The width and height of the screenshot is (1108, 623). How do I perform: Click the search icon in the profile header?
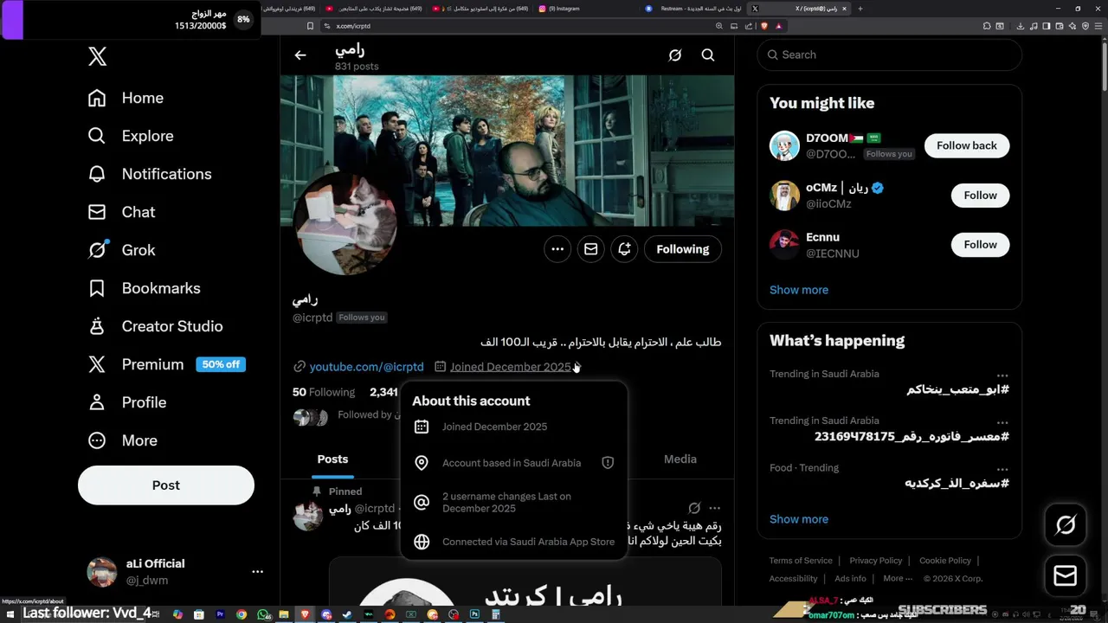708,55
